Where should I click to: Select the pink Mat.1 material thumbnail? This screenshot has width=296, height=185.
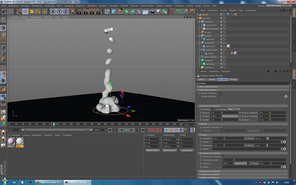(x=11, y=142)
